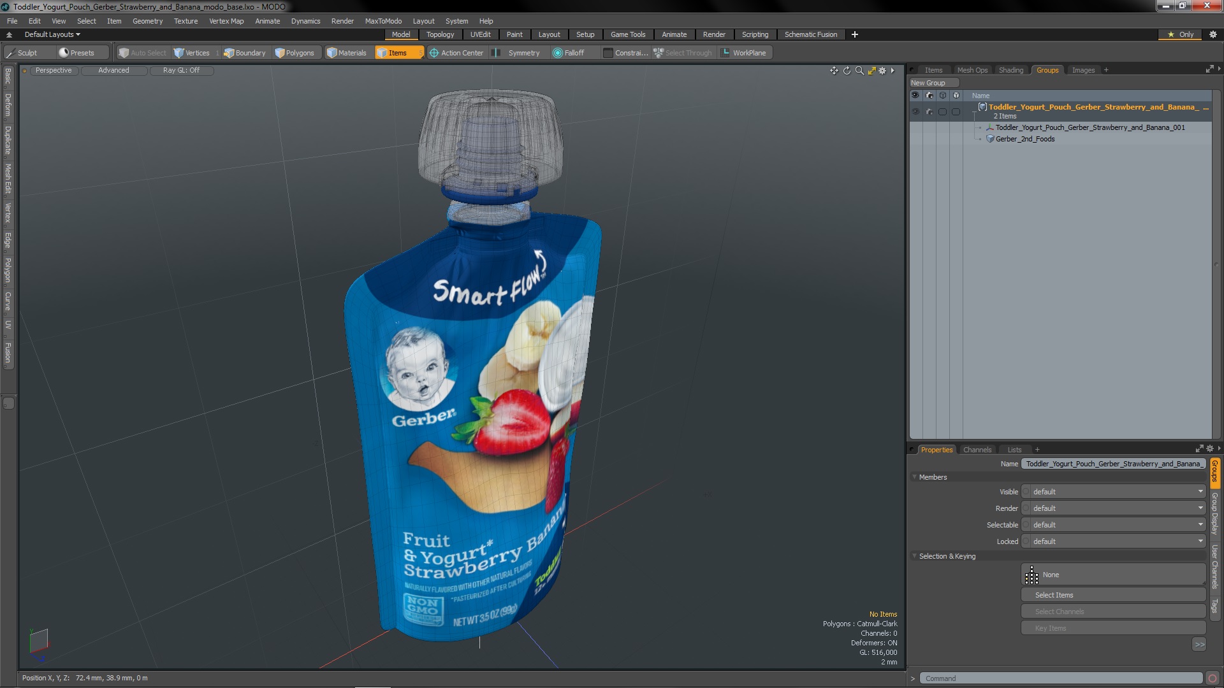Image resolution: width=1224 pixels, height=688 pixels.
Task: Collapse the Members section
Action: tap(915, 477)
